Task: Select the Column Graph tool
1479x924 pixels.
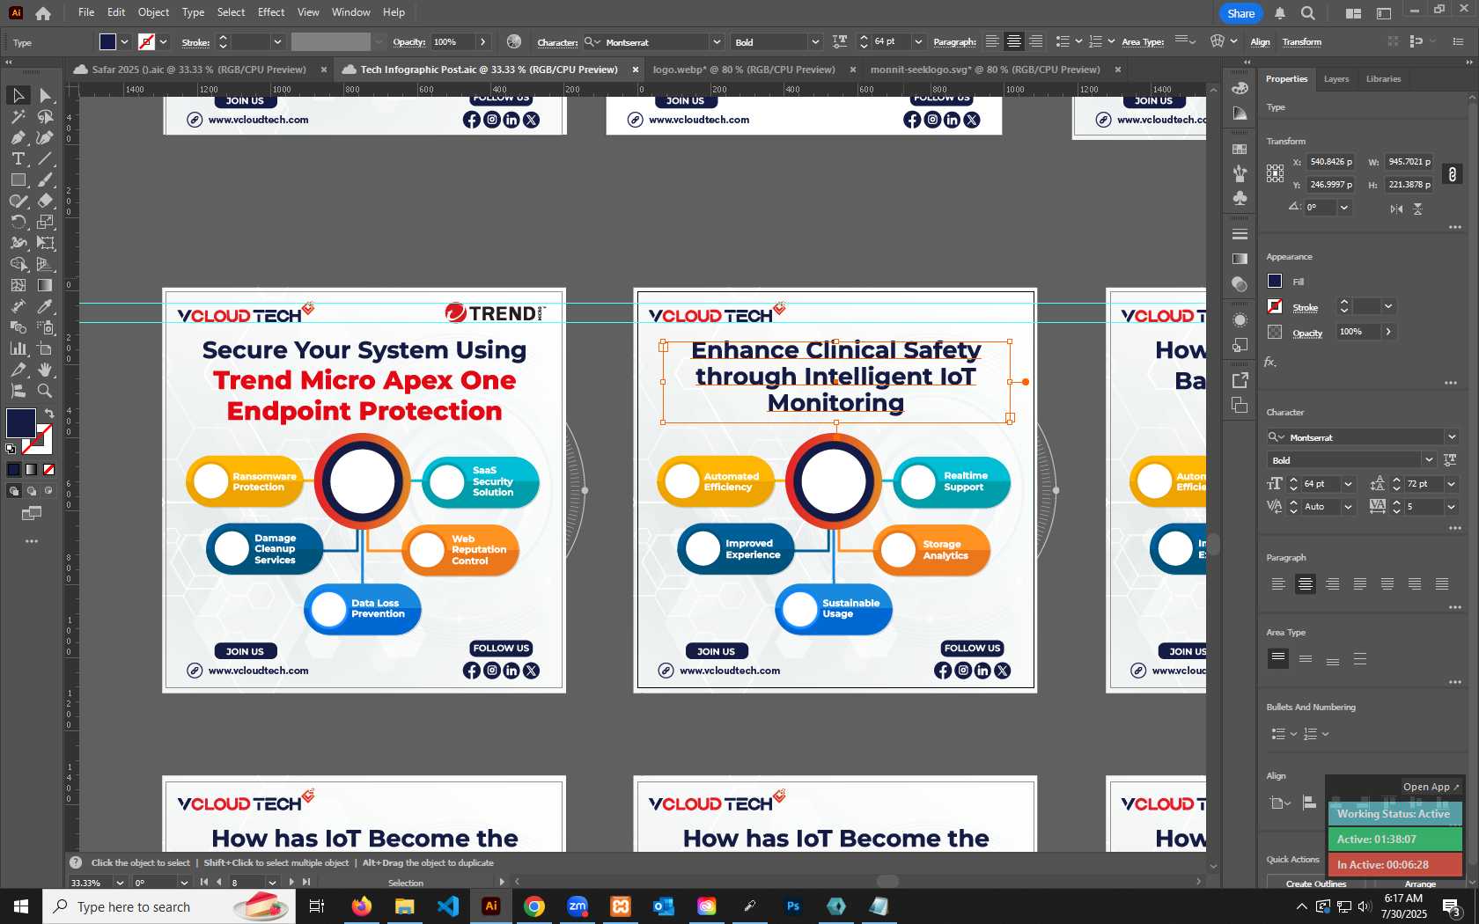Action: pos(18,348)
